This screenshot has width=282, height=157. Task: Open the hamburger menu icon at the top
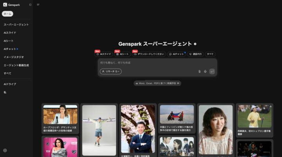click(x=38, y=5)
